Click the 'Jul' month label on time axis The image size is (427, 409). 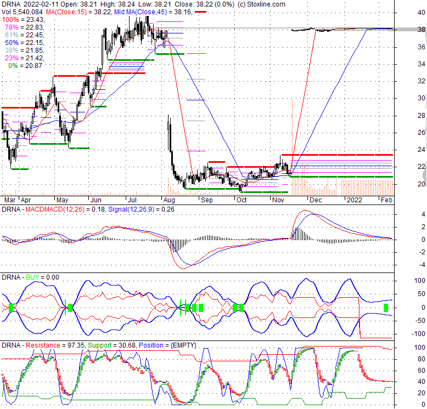coord(132,200)
